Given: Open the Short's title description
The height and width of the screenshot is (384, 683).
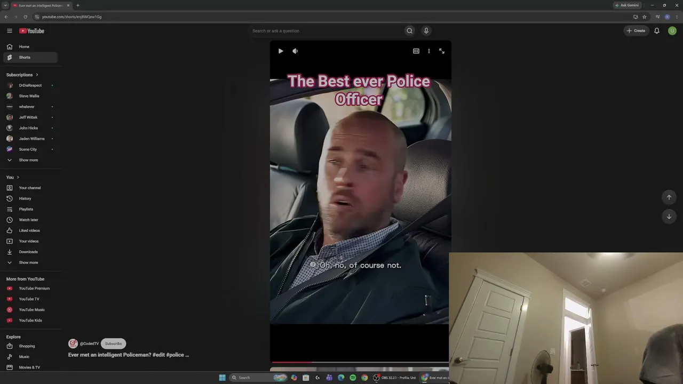Looking at the screenshot, I should tap(129, 355).
